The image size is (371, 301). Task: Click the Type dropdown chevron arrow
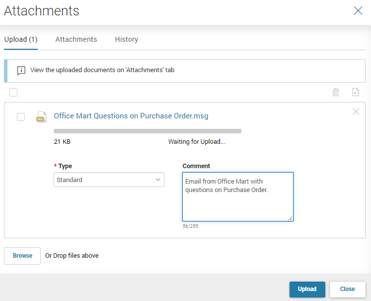[158, 180]
